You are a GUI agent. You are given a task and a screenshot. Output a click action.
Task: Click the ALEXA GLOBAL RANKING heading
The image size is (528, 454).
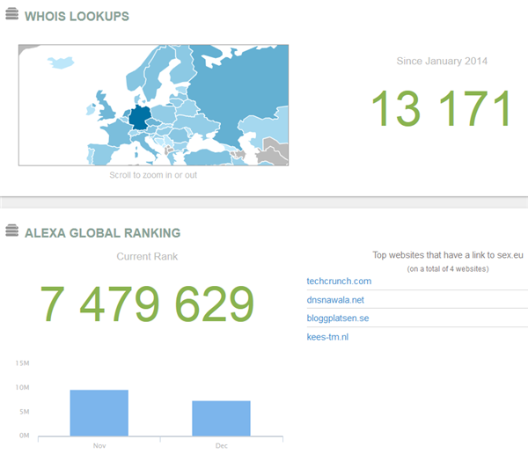pos(103,233)
